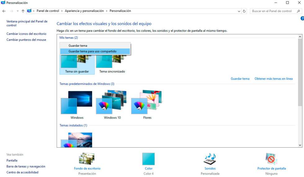
Task: Open Cambiar iconos del escritorio
Action: [26, 34]
